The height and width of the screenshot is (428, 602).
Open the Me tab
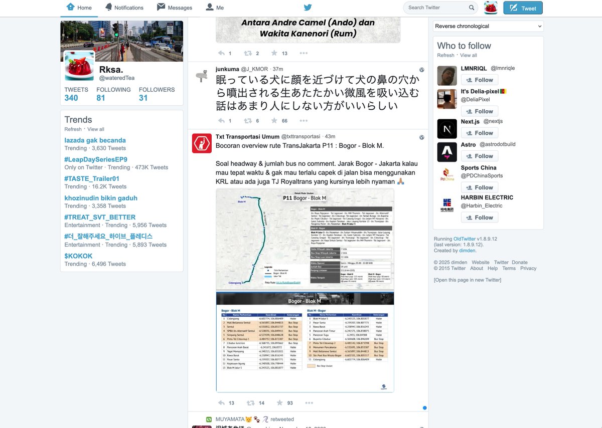click(x=215, y=8)
